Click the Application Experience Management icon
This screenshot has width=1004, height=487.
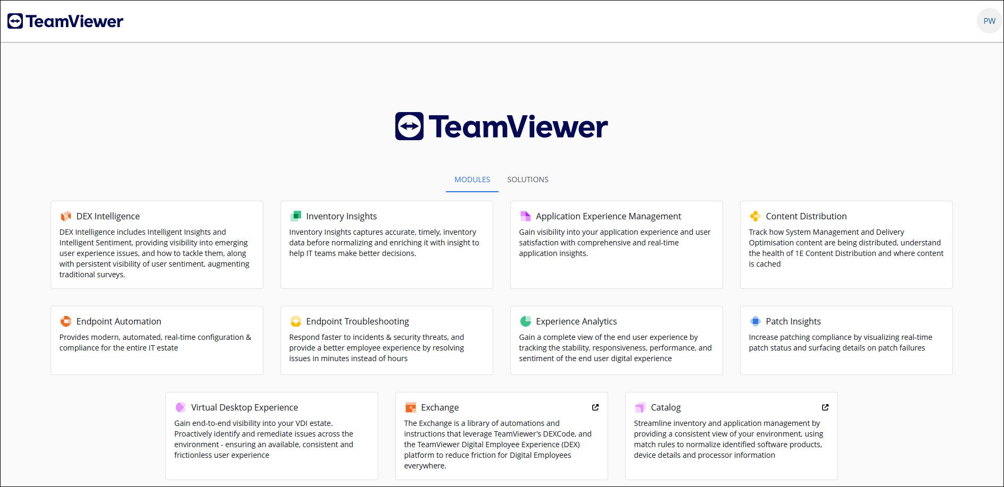click(525, 216)
